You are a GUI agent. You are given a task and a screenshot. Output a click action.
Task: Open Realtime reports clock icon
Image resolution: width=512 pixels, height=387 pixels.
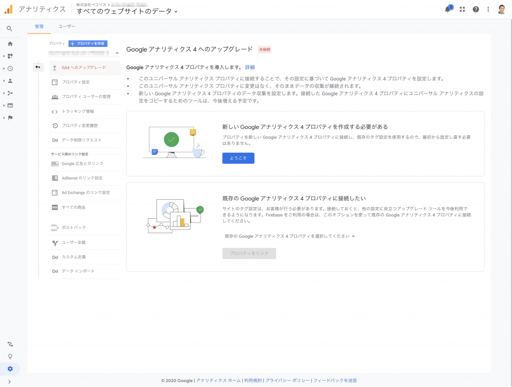click(10, 68)
